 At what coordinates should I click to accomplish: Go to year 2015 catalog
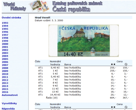pyautogui.click(x=5, y=89)
